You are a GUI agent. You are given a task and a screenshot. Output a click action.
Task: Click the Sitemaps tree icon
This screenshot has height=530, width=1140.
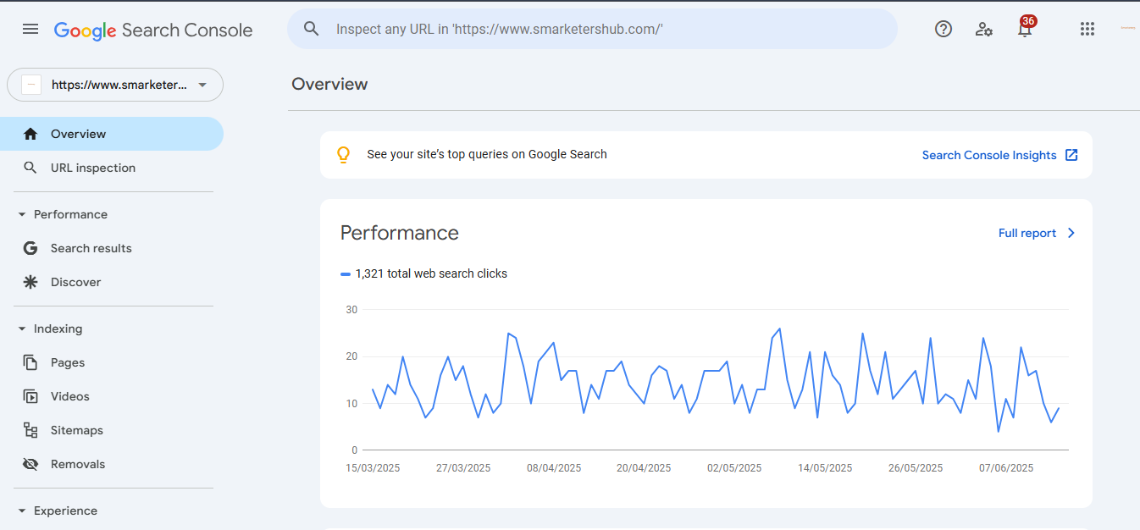(x=30, y=430)
